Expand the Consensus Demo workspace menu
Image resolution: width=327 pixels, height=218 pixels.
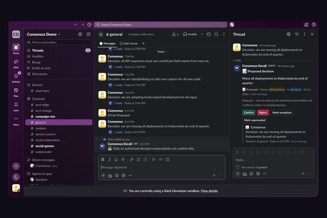point(43,34)
